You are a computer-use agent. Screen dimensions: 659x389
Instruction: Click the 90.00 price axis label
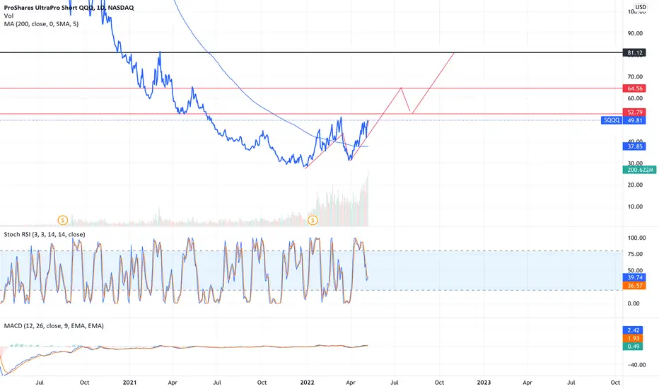635,33
